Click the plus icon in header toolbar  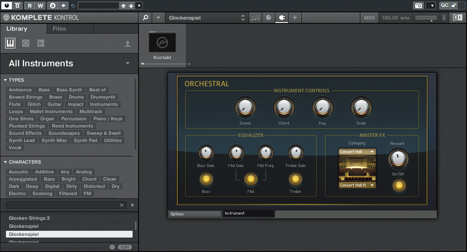point(295,17)
